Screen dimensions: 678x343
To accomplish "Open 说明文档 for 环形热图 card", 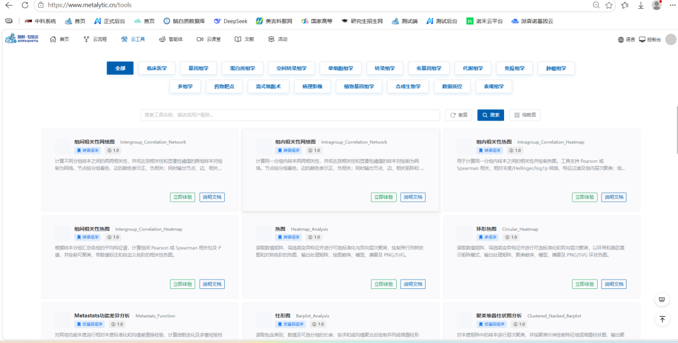I will pos(614,284).
